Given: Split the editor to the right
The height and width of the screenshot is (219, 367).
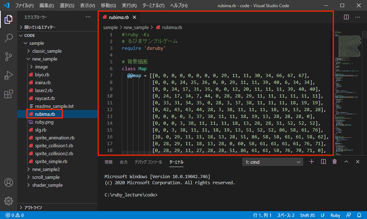Looking at the screenshot, I should [346, 17].
